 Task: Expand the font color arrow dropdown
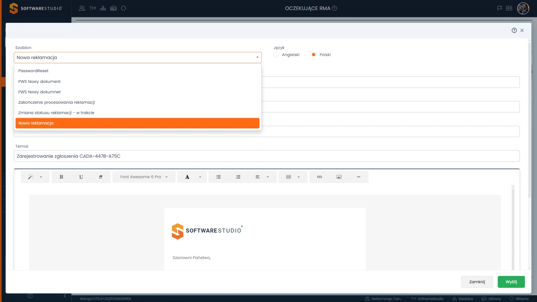click(x=200, y=177)
